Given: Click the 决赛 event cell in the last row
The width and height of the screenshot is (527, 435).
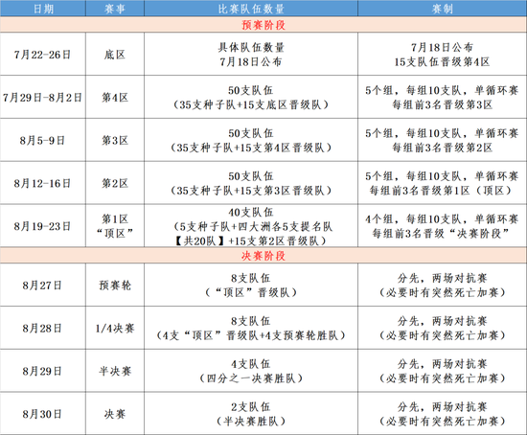Looking at the screenshot, I should point(115,414).
